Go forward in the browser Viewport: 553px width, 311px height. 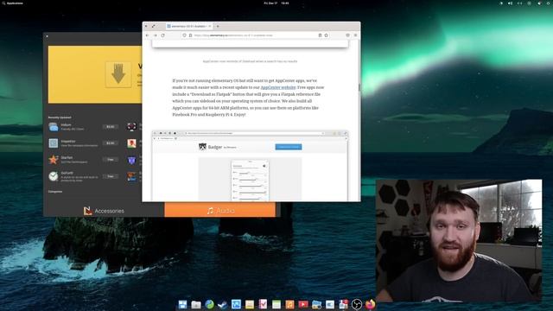pos(156,35)
